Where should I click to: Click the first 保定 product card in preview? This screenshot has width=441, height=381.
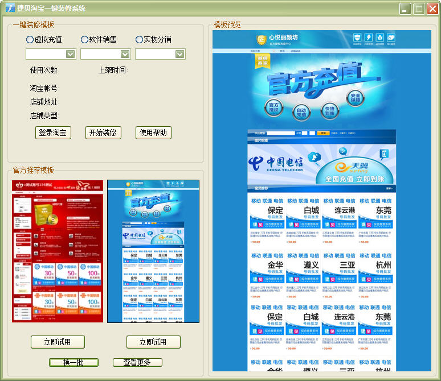(x=267, y=221)
